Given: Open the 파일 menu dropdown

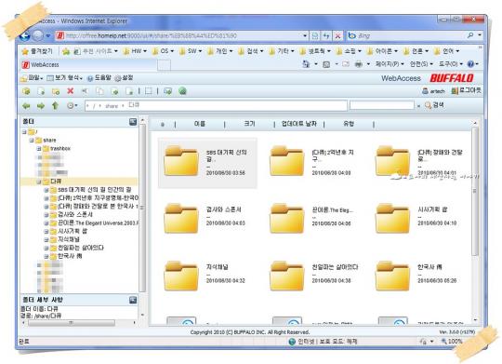Looking at the screenshot, I should coord(32,78).
